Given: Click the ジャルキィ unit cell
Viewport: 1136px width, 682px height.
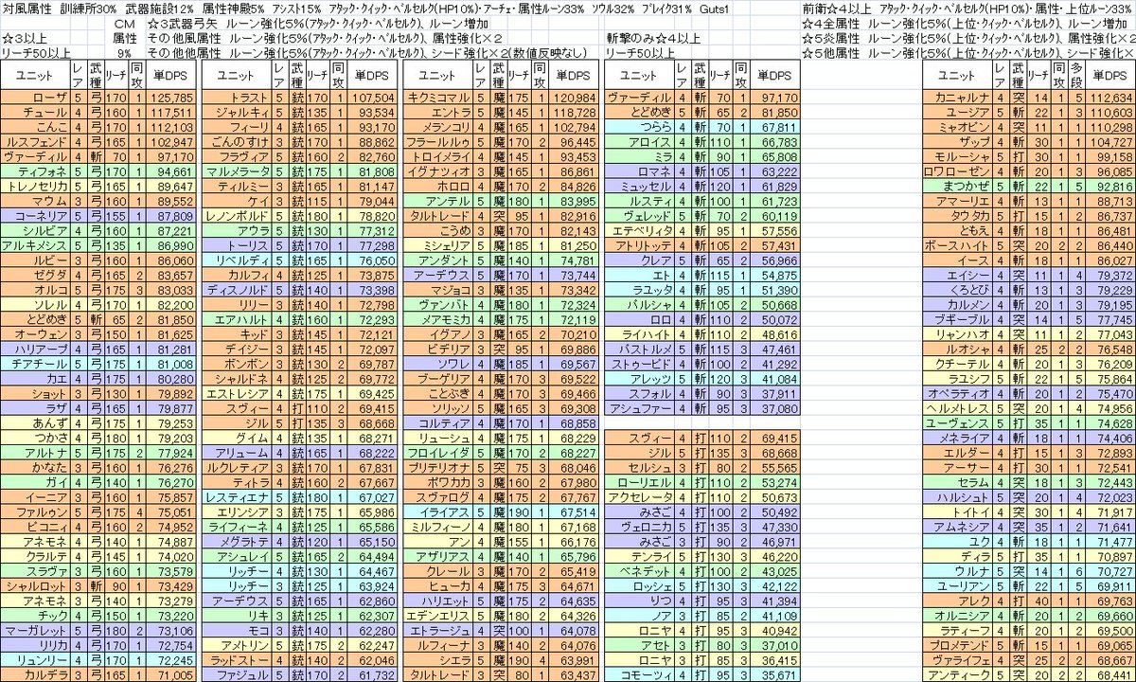Looking at the screenshot, I should [x=237, y=111].
